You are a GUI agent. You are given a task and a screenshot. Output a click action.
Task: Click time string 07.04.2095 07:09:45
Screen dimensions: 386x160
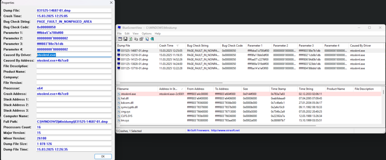point(311,98)
